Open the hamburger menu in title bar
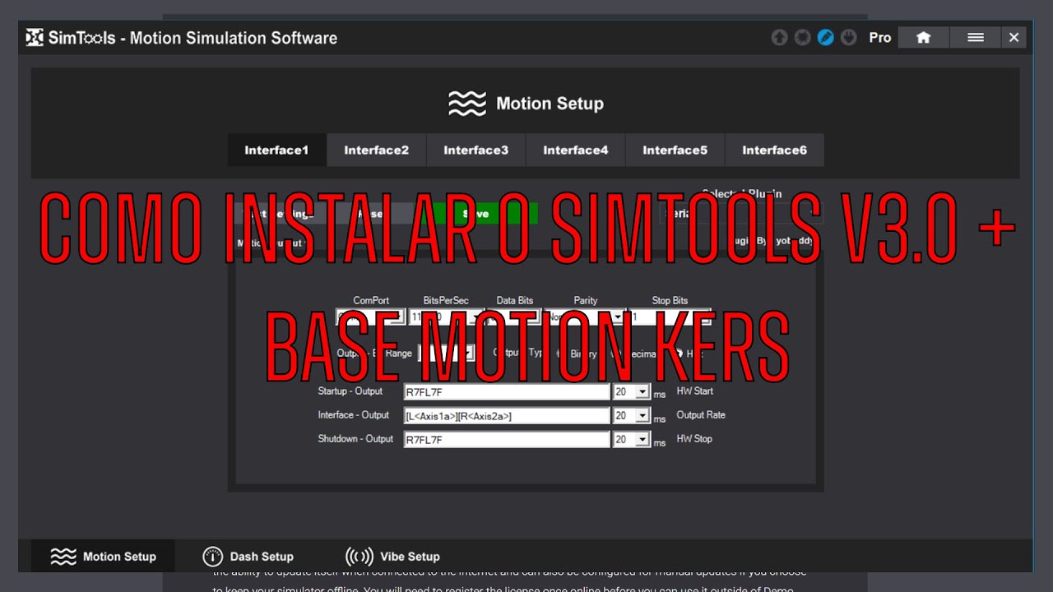Viewport: 1053px width, 592px height. (x=976, y=38)
